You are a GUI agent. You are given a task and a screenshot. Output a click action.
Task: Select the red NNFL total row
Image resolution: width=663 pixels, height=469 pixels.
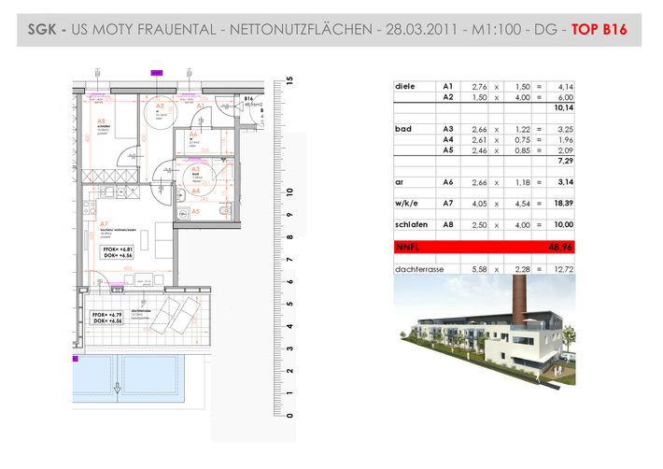click(x=484, y=247)
